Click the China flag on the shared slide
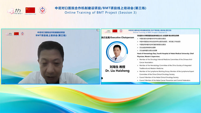The width and height of the screenshot is (201, 113). [x=115, y=31]
